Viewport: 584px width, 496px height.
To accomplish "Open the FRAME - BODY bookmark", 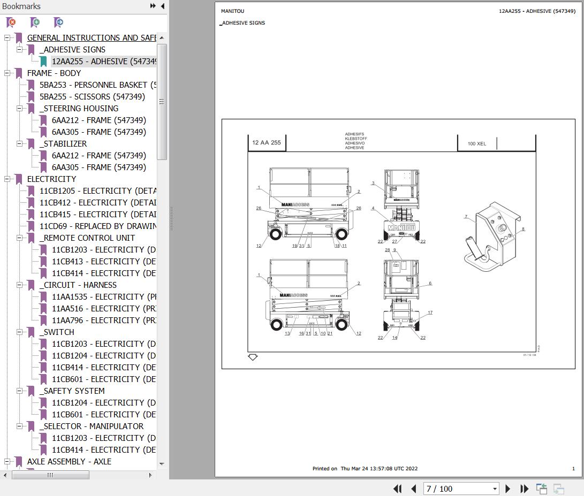I will (x=54, y=73).
